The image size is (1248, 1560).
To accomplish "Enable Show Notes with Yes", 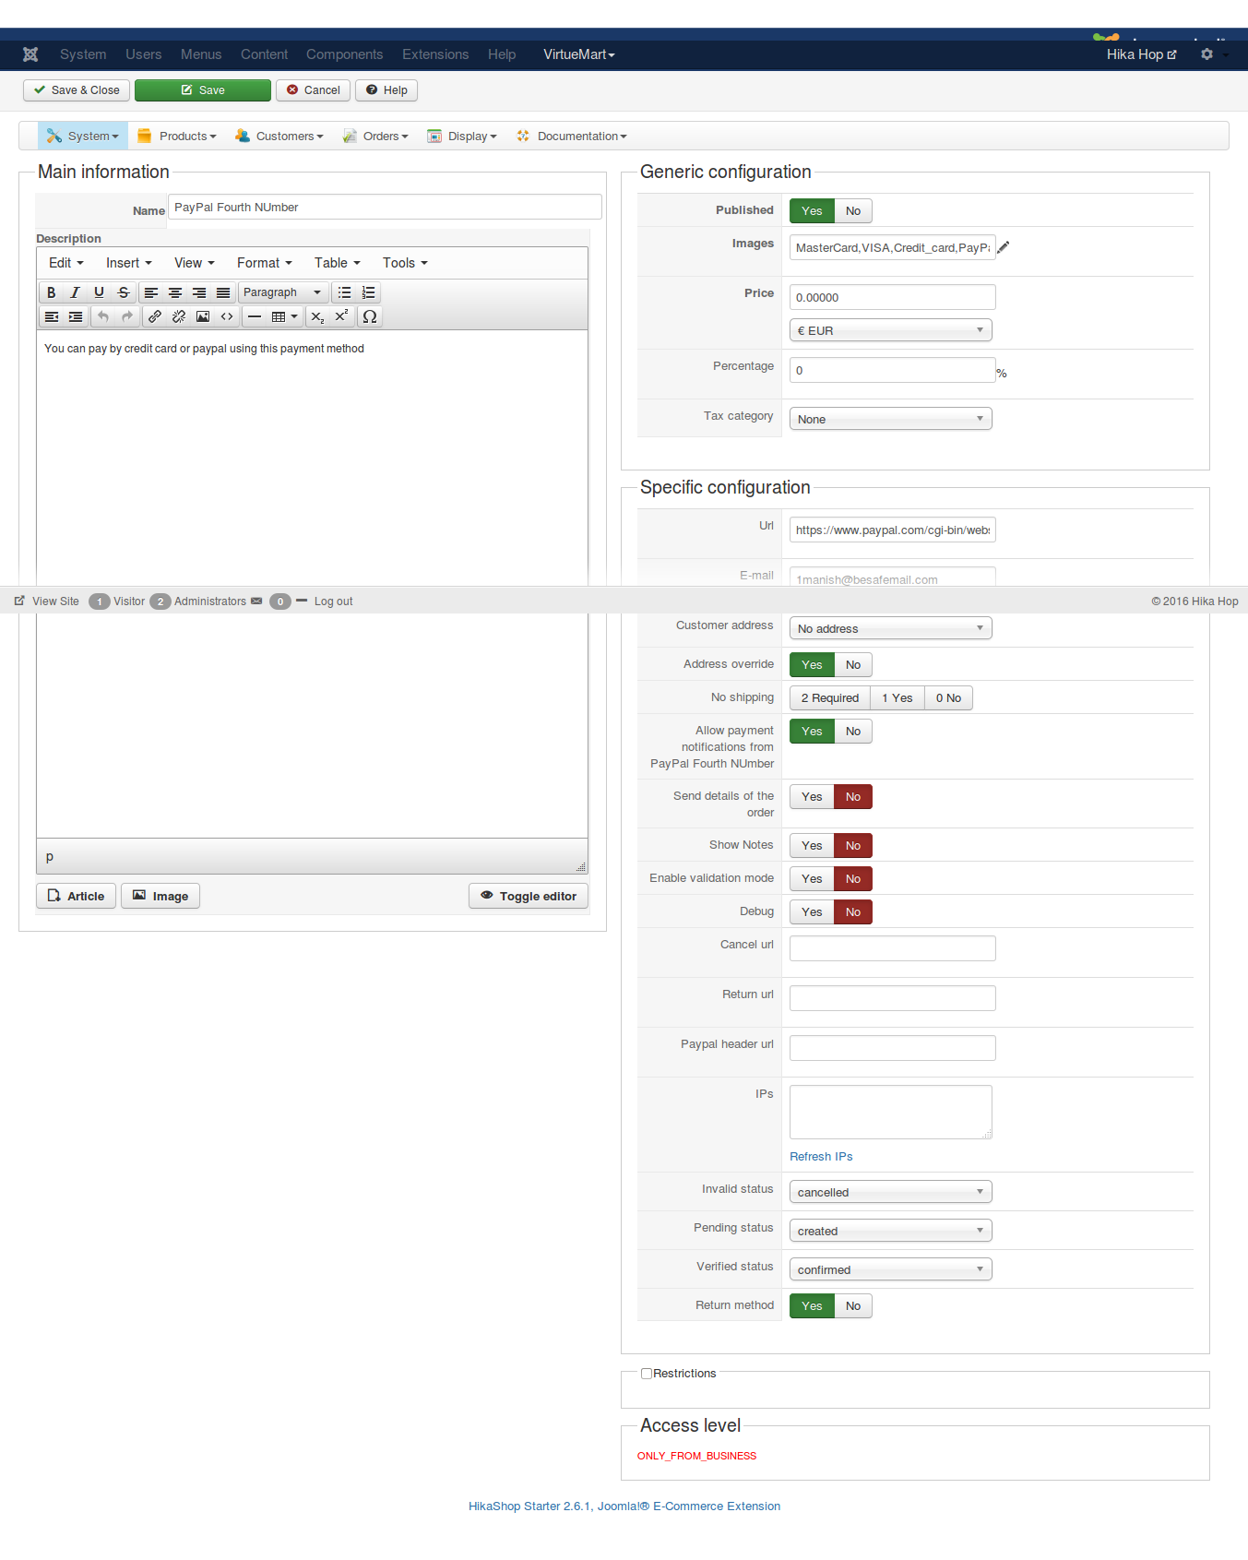I will tap(812, 846).
